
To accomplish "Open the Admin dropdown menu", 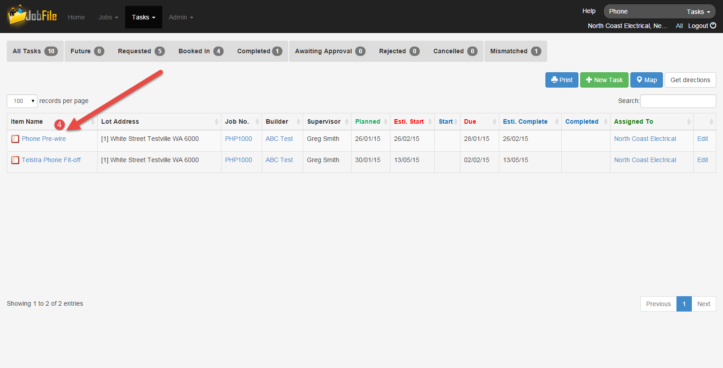I will pos(181,17).
